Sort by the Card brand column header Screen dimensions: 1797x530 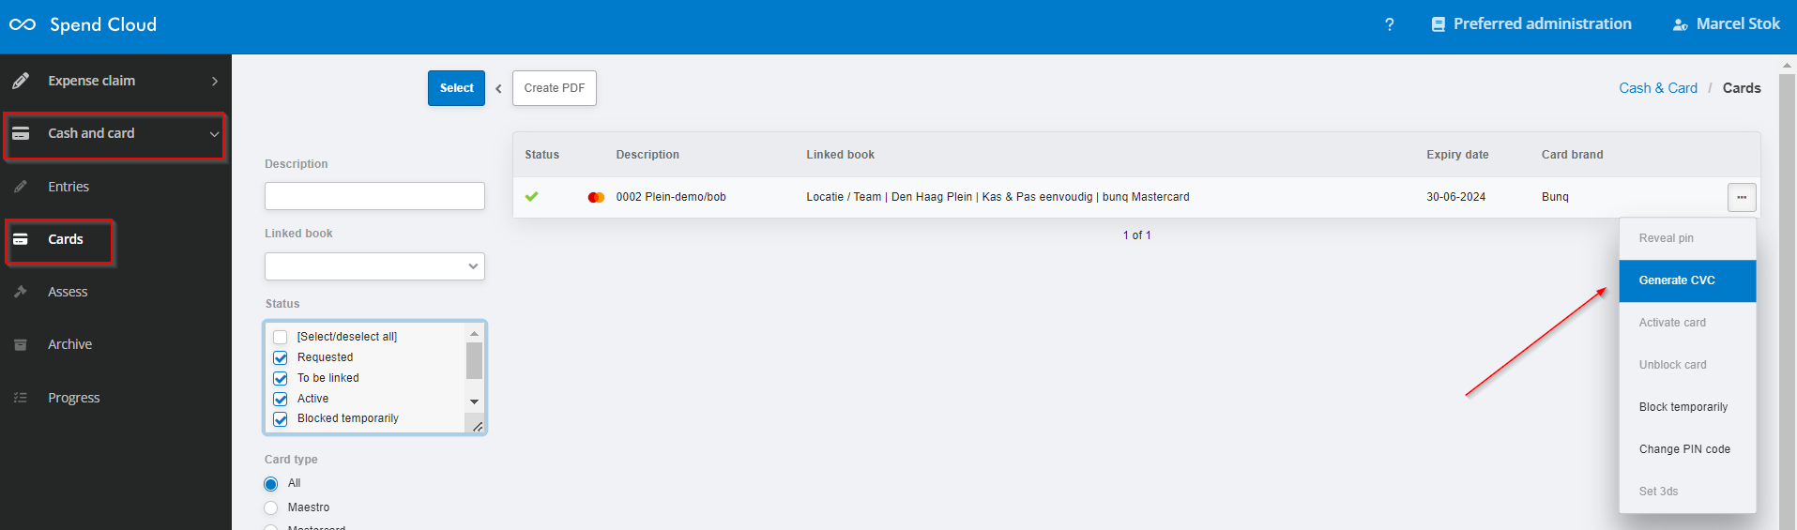[x=1572, y=155]
